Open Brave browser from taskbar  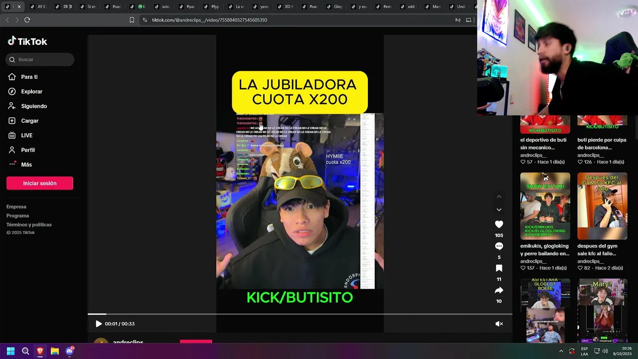tap(40, 351)
